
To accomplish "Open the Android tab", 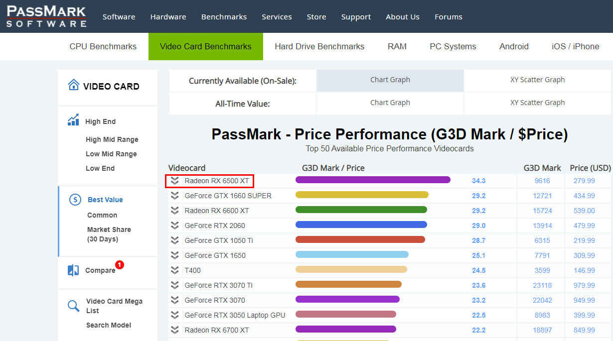I will tap(514, 46).
